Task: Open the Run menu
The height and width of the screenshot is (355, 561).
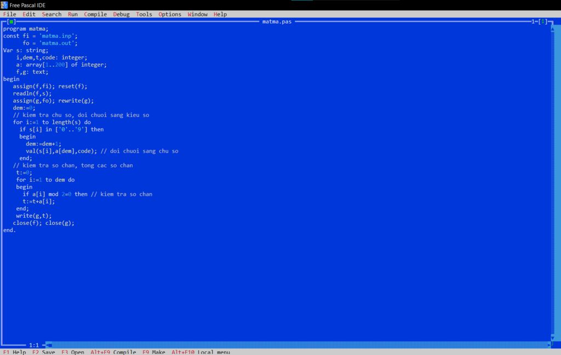Action: [73, 14]
